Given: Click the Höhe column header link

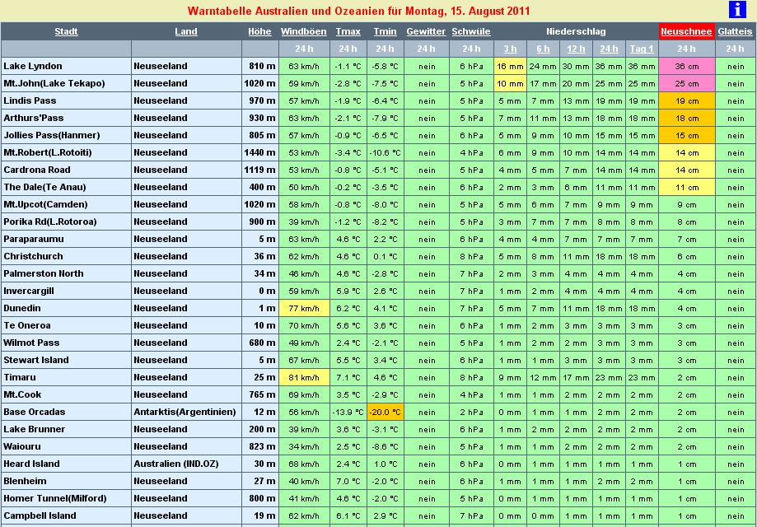Looking at the screenshot, I should coord(259,31).
